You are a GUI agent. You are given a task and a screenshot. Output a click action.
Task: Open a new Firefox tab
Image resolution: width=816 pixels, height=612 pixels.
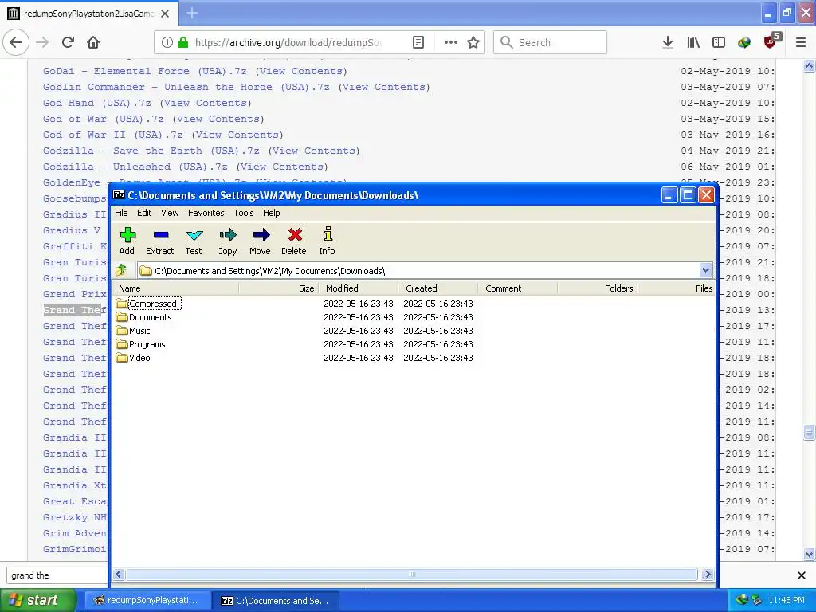(x=192, y=13)
